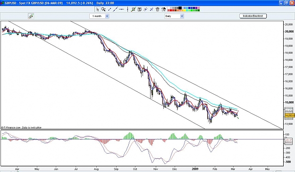Click the trash can delete icon
The height and width of the screenshot is (172, 295).
click(x=158, y=9)
